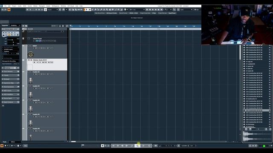Viewport: 273px width, 153px height.
Task: Open the inspector settings gear icon
Action: click(3, 106)
